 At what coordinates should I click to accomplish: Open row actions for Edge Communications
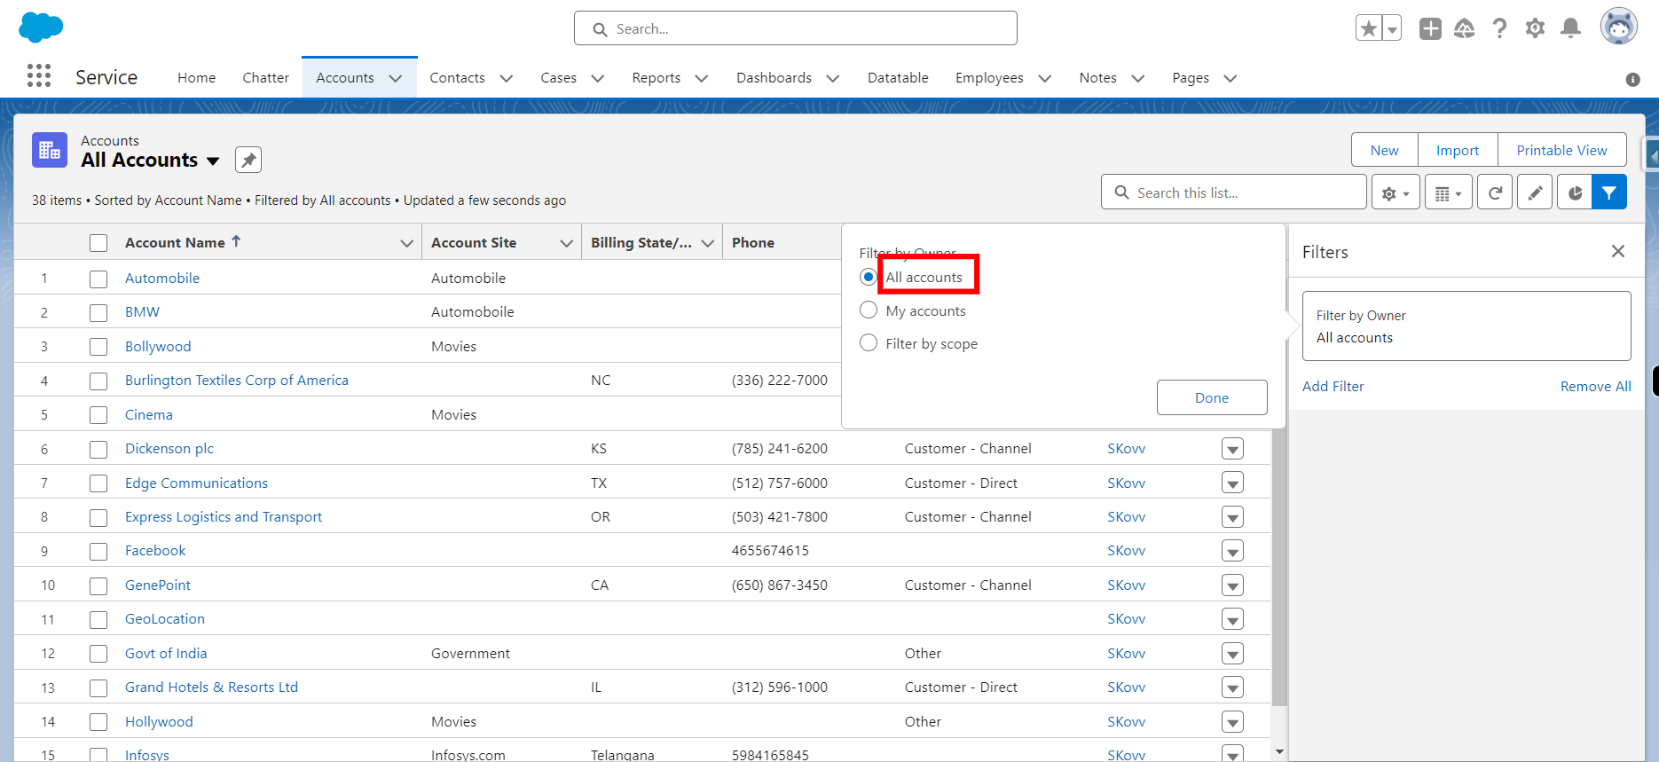point(1232,483)
